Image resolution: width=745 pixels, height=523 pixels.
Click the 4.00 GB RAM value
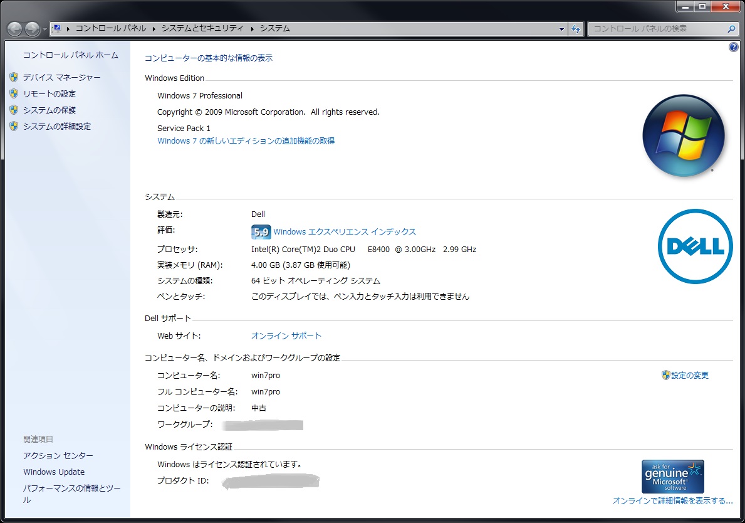point(300,265)
